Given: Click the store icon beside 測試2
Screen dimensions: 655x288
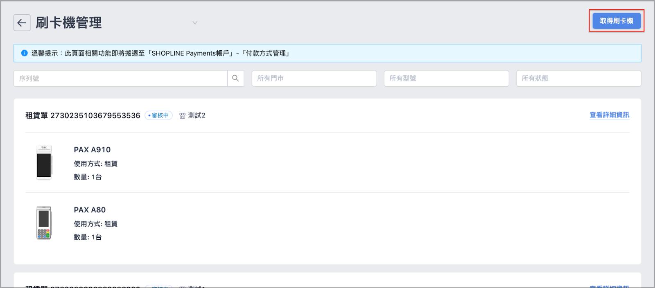Looking at the screenshot, I should coord(183,116).
